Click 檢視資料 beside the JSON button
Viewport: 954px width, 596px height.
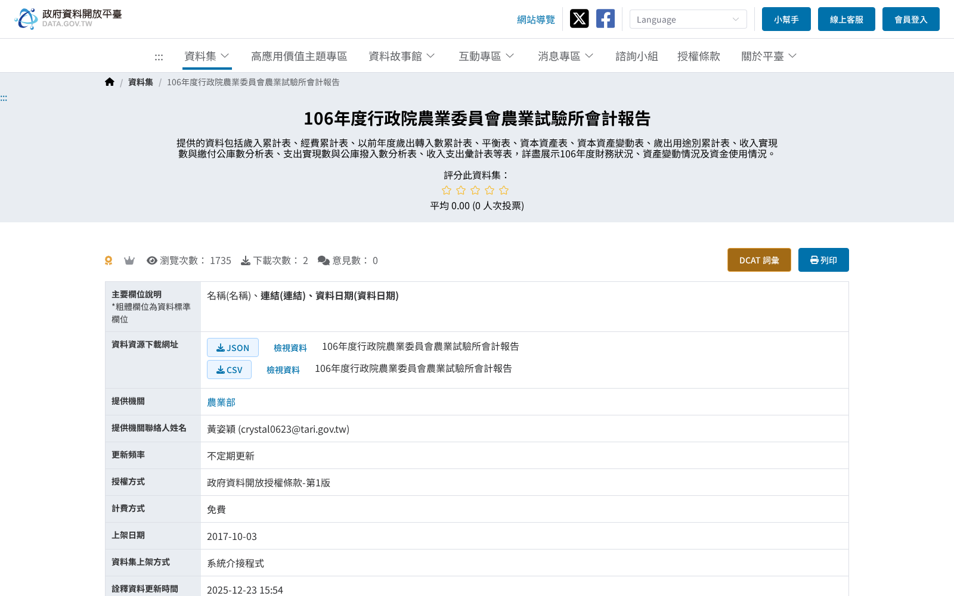[x=290, y=348]
